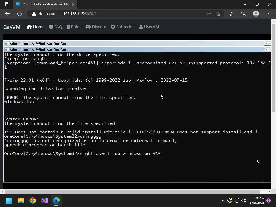
Task: Go back with the browser back arrow
Action: (8, 14)
